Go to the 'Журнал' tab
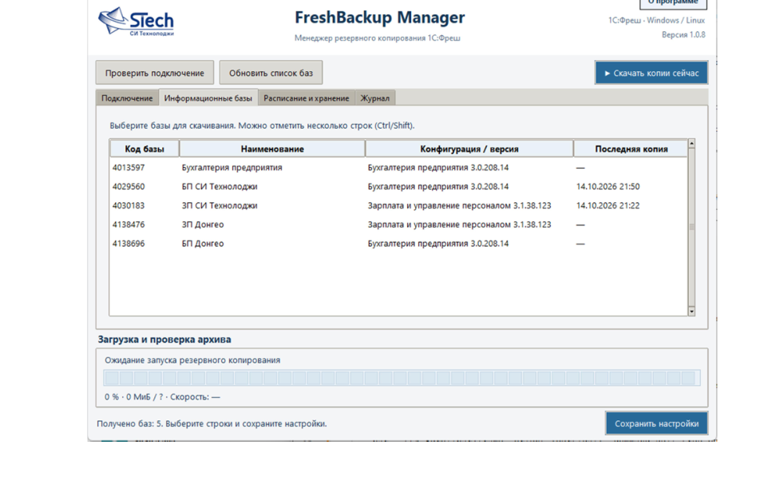Screen dimensions: 776x493 [x=374, y=98]
